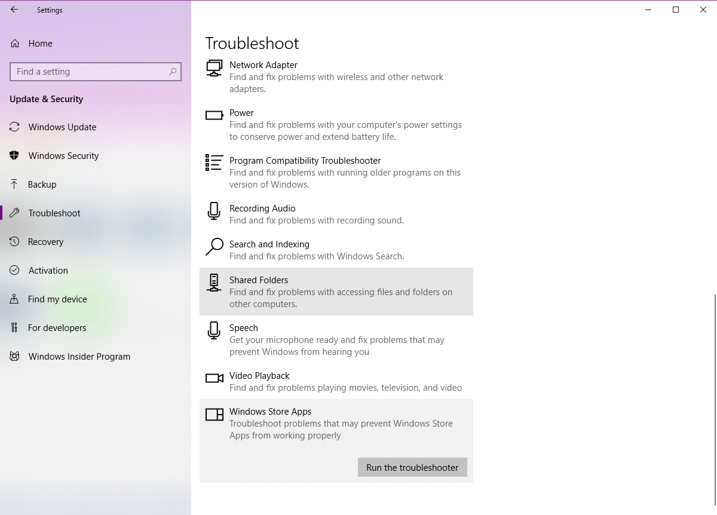Click the Windows Store Apps icon
Screen dimensions: 717x515
click(214, 414)
